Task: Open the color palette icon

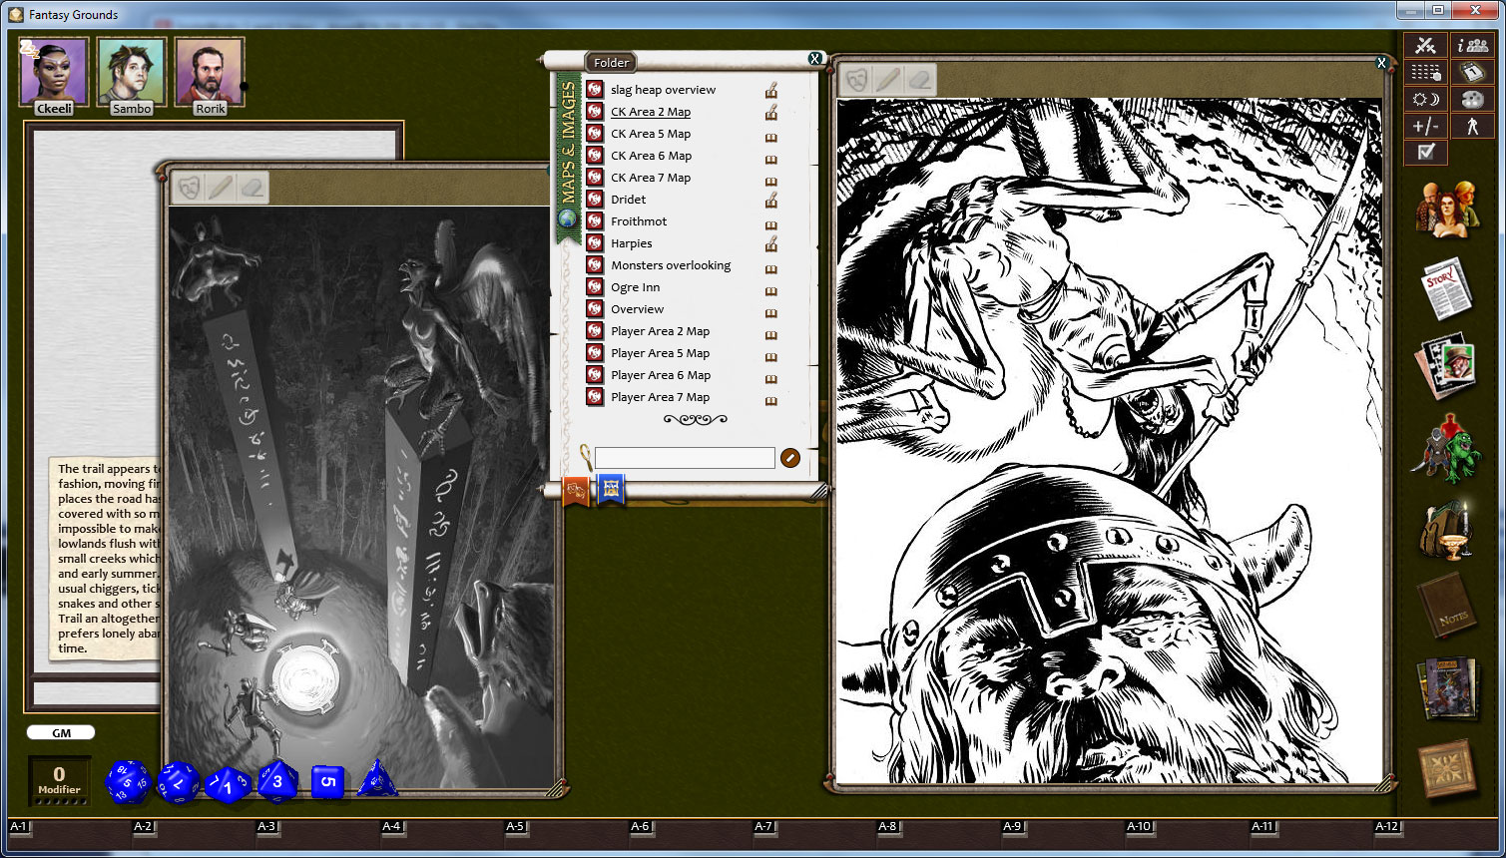Action: coord(1475,99)
